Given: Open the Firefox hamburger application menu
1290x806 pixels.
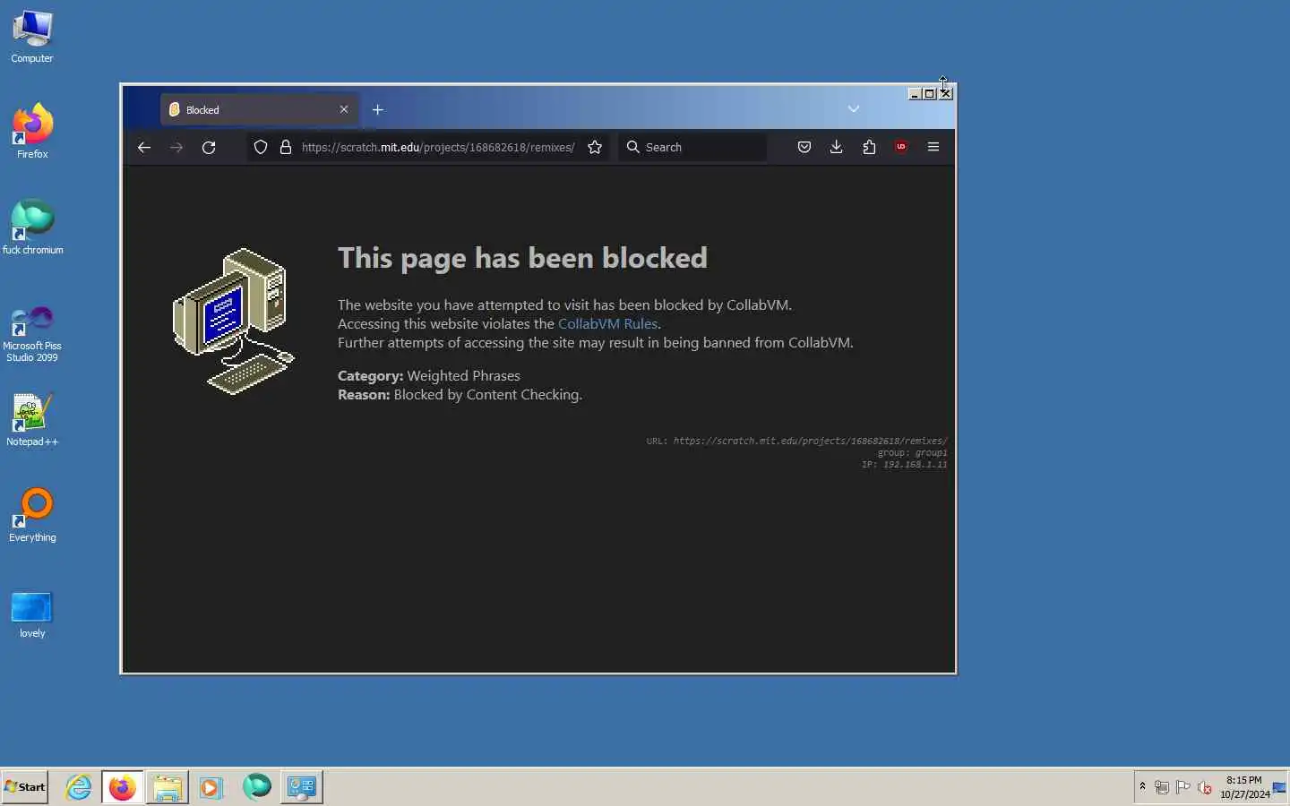Looking at the screenshot, I should 933,148.
